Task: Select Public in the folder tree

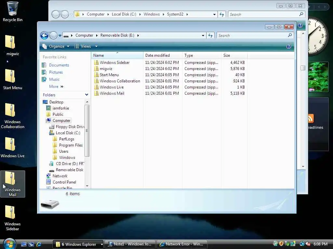Action: click(x=58, y=114)
